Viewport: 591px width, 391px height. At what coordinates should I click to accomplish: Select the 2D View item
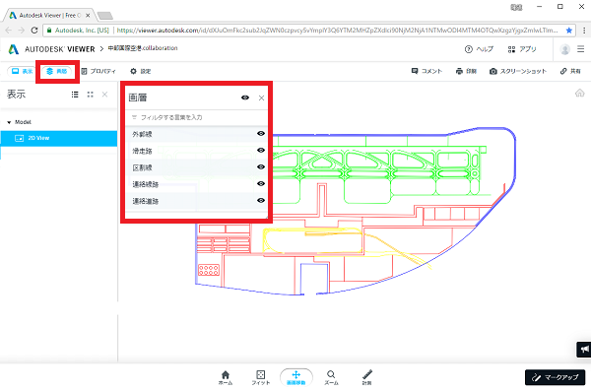pos(59,138)
